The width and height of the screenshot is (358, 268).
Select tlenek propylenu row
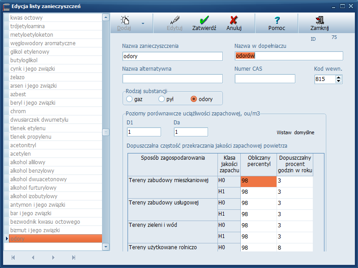(55, 137)
